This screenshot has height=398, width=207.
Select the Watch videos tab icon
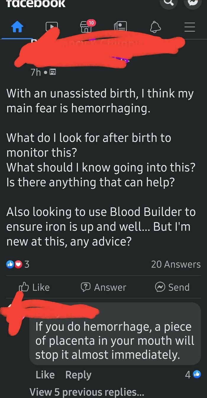pos(51,27)
